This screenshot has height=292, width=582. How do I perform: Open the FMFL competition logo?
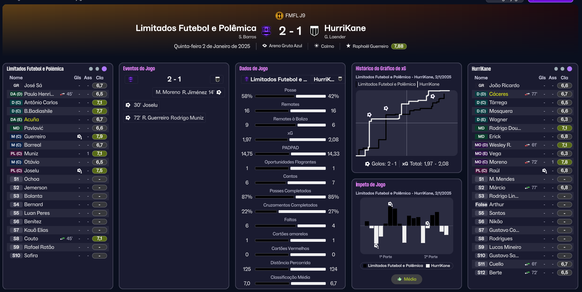(279, 15)
